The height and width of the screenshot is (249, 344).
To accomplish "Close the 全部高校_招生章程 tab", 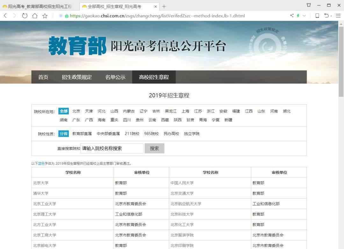I will coord(155,7).
